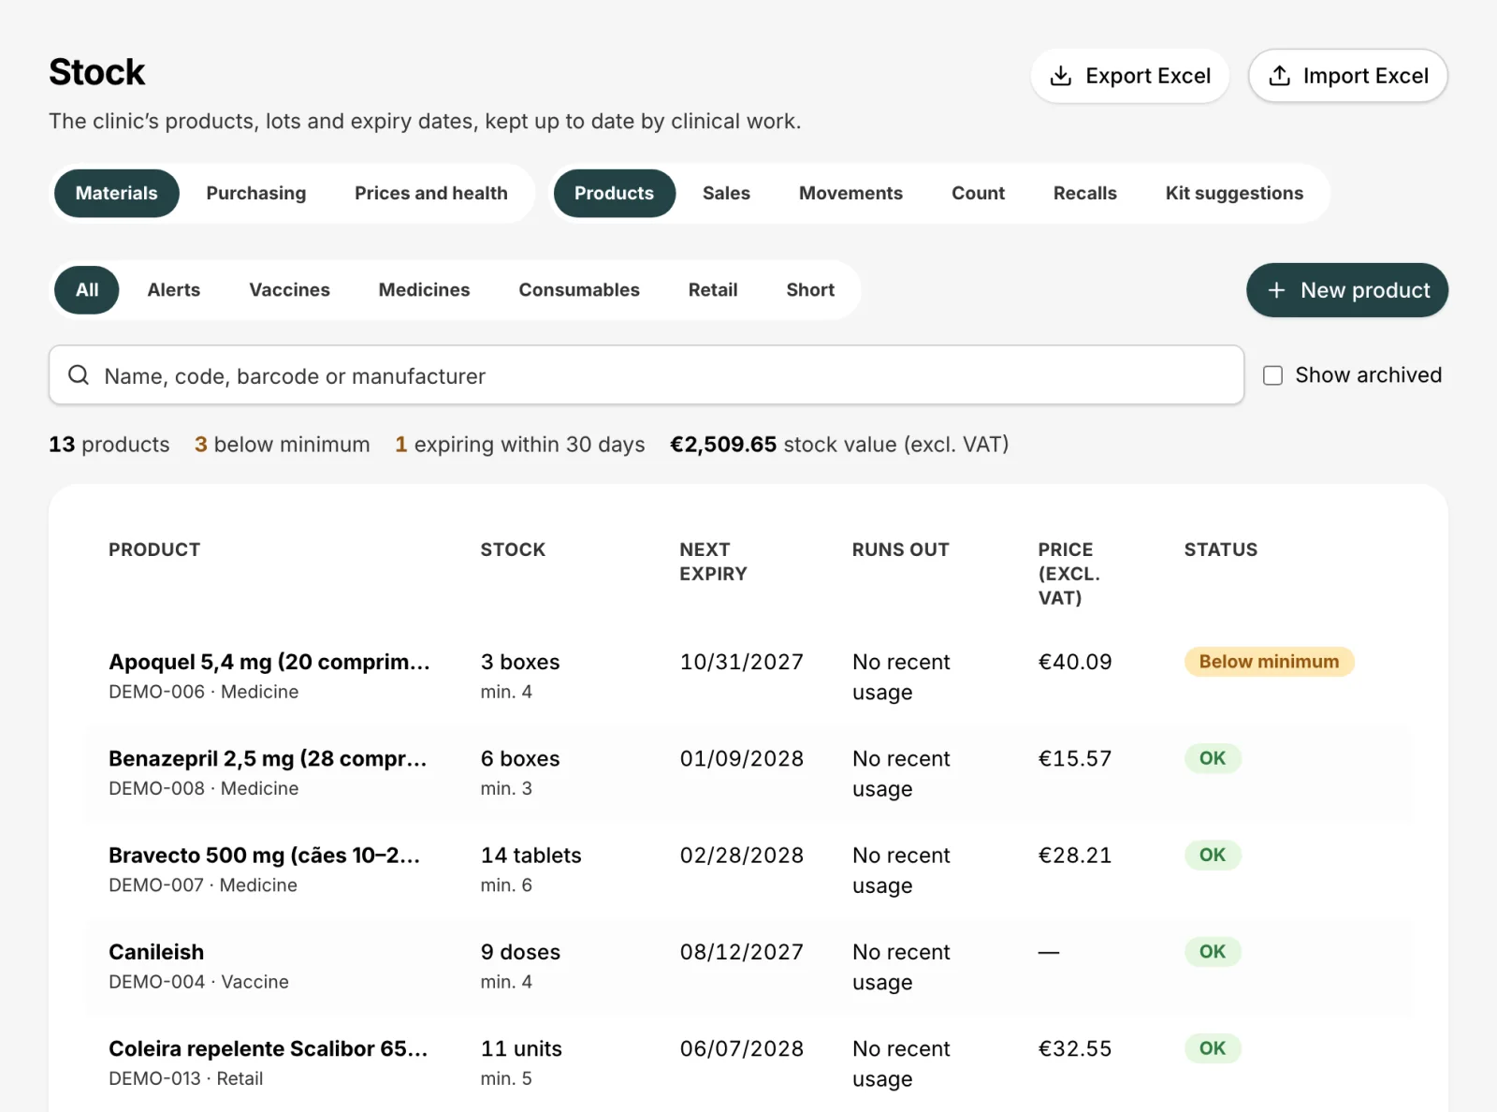Show only Medicines
Image resolution: width=1497 pixels, height=1112 pixels.
point(425,290)
